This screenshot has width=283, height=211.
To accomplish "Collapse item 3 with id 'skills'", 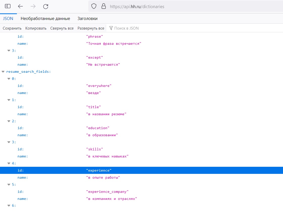I will 9,142.
